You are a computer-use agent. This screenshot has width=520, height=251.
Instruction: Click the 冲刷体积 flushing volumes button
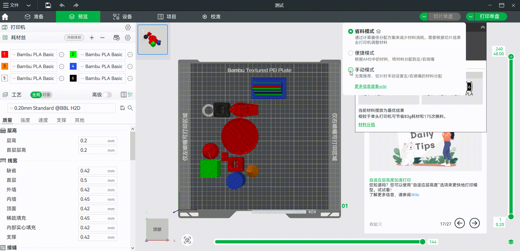pos(74,38)
